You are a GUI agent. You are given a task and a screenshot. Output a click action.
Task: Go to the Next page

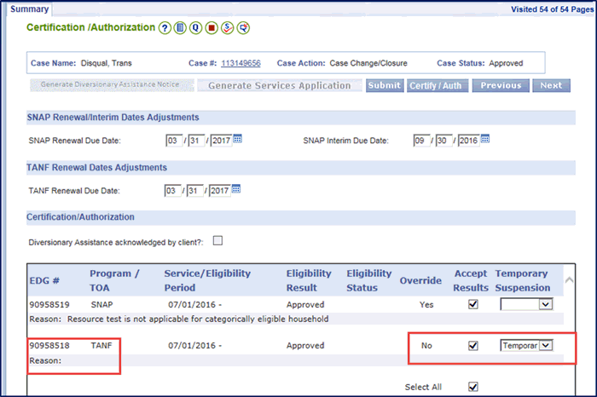coord(551,85)
